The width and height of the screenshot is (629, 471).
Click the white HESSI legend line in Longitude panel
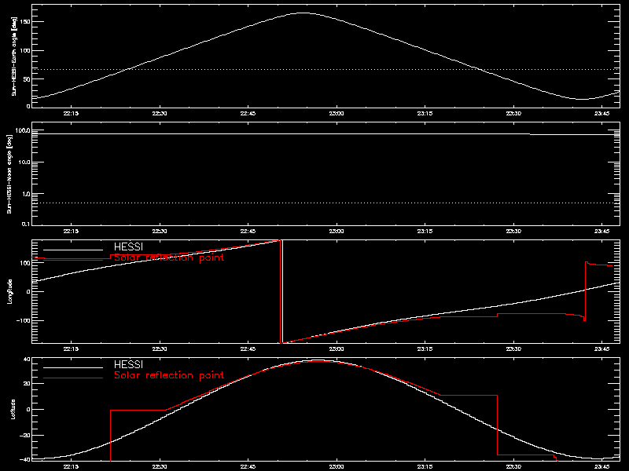click(73, 250)
